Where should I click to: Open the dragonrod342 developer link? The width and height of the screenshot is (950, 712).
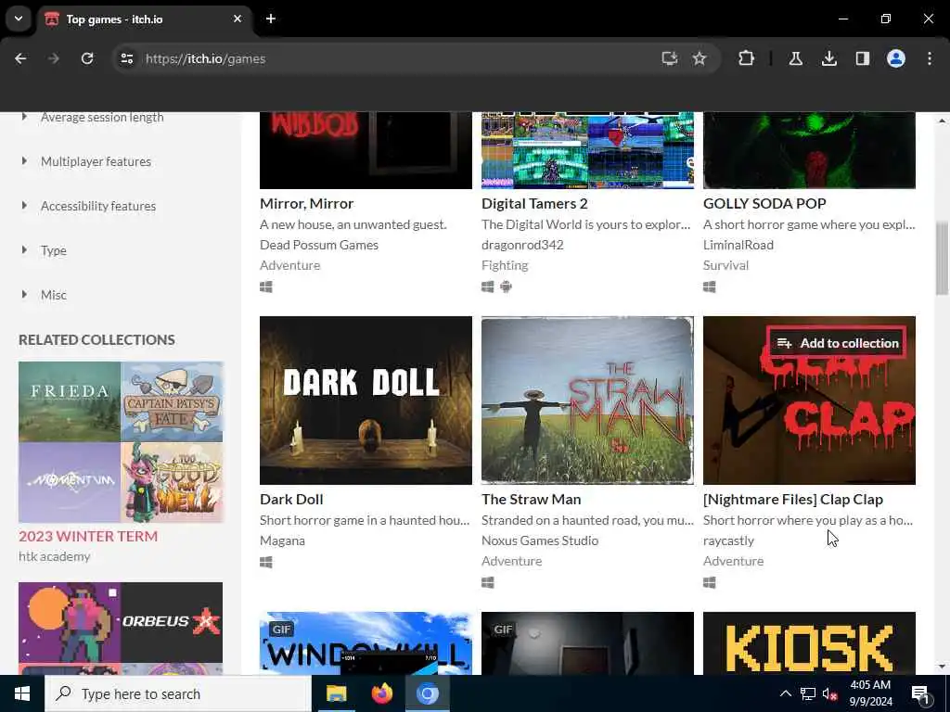[x=522, y=245]
